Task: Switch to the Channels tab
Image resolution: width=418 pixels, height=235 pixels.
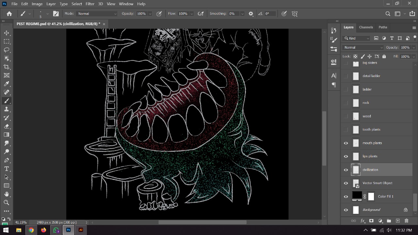Action: coord(366,27)
